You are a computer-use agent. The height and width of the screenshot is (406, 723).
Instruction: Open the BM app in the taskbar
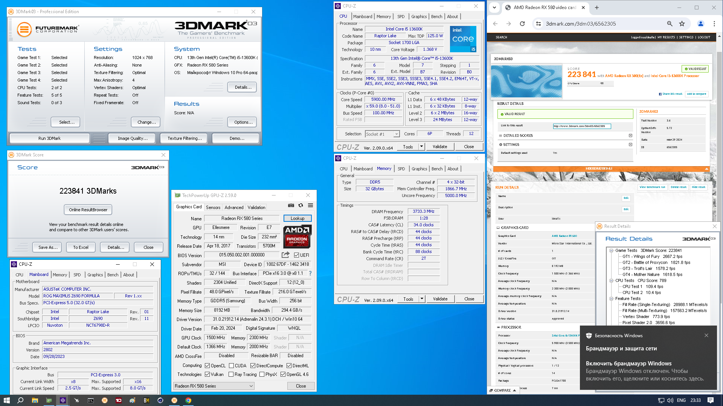[146, 400]
